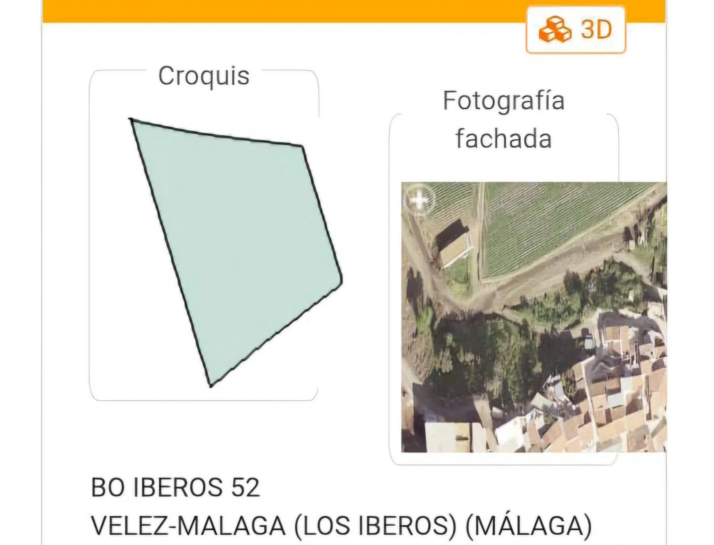Click the bottom vertex of the parcel outline
714x545 pixels.
(x=211, y=385)
